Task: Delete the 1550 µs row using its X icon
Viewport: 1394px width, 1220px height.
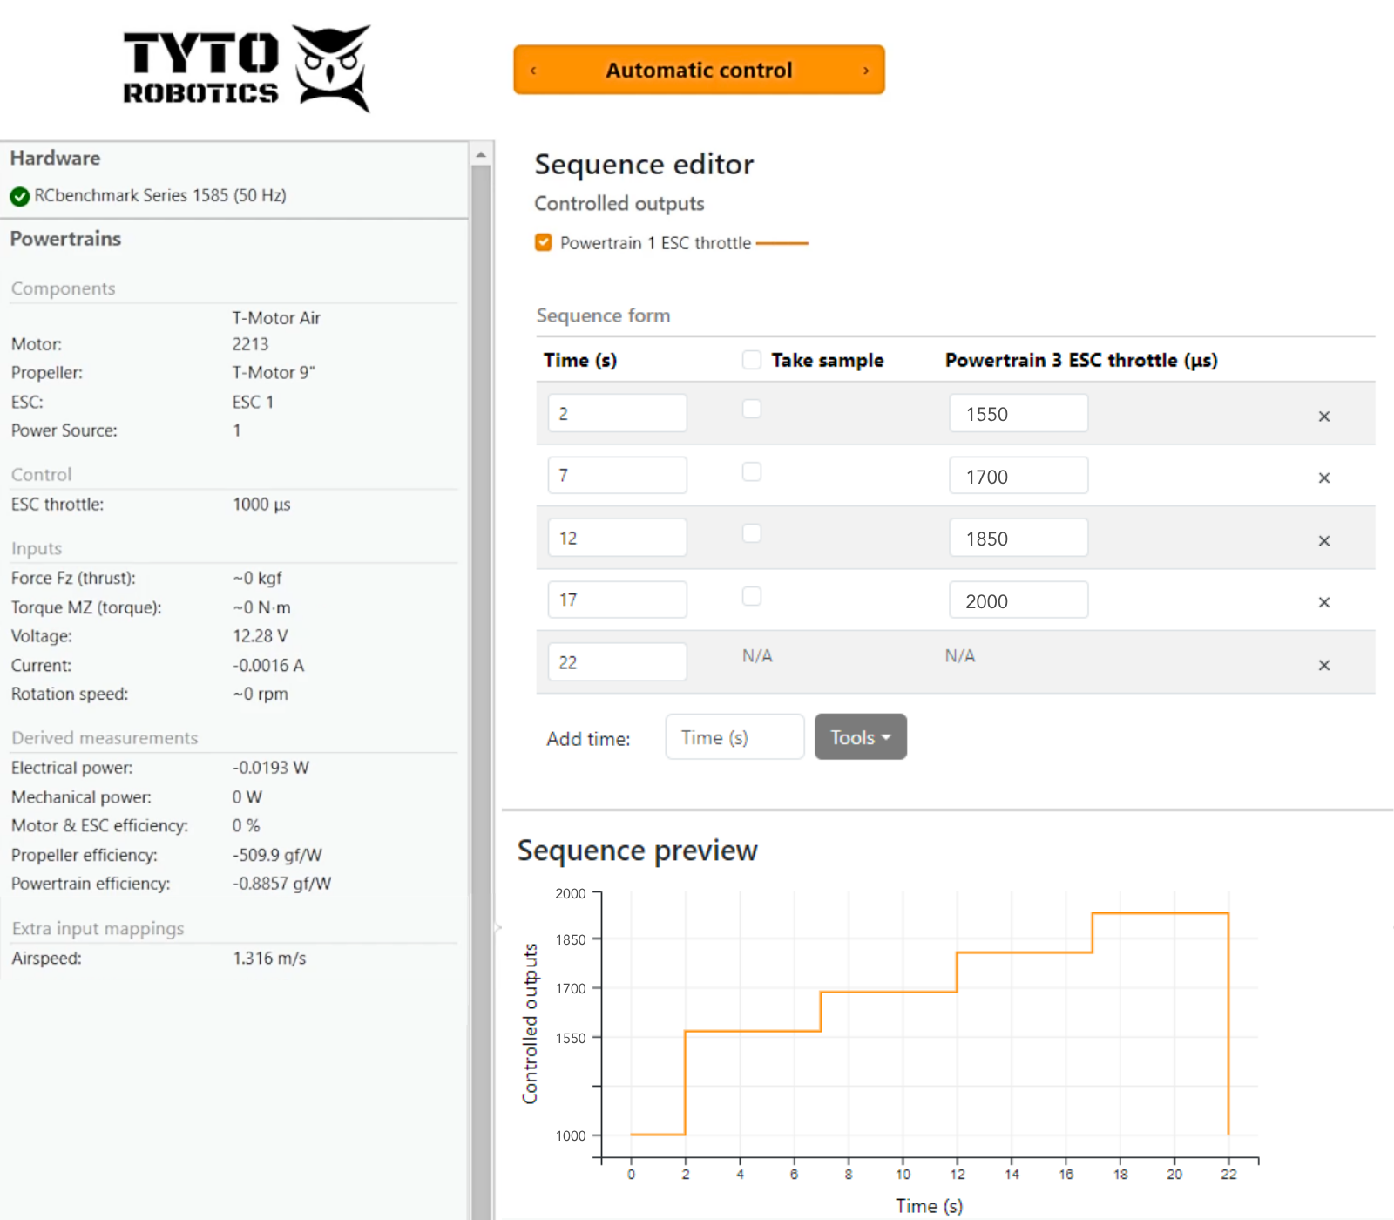Action: click(1323, 417)
